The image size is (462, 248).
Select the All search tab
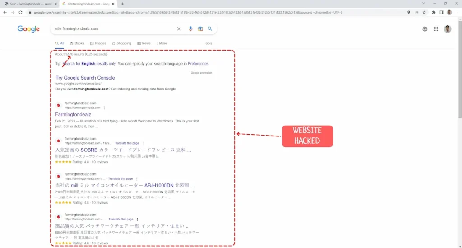(60, 43)
